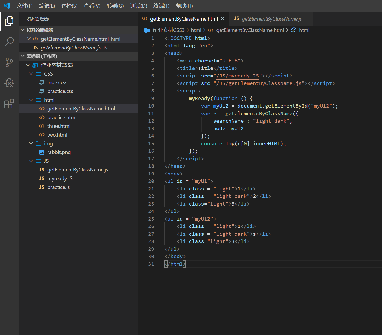This screenshot has height=335, width=382.
Task: Collapse the img folder chevron
Action: click(31, 143)
